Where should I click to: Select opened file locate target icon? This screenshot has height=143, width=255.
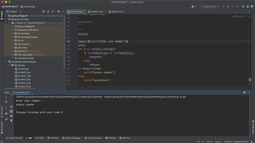pos(43,12)
